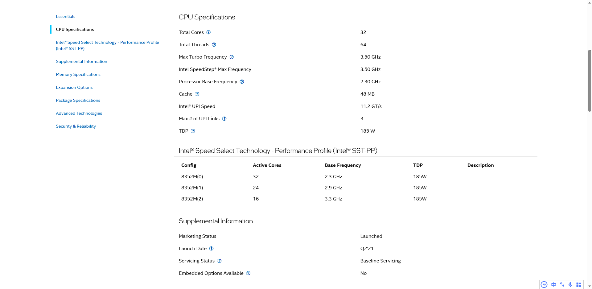Activate voice input microphone in IME bar
This screenshot has width=592, height=289.
coord(570,285)
